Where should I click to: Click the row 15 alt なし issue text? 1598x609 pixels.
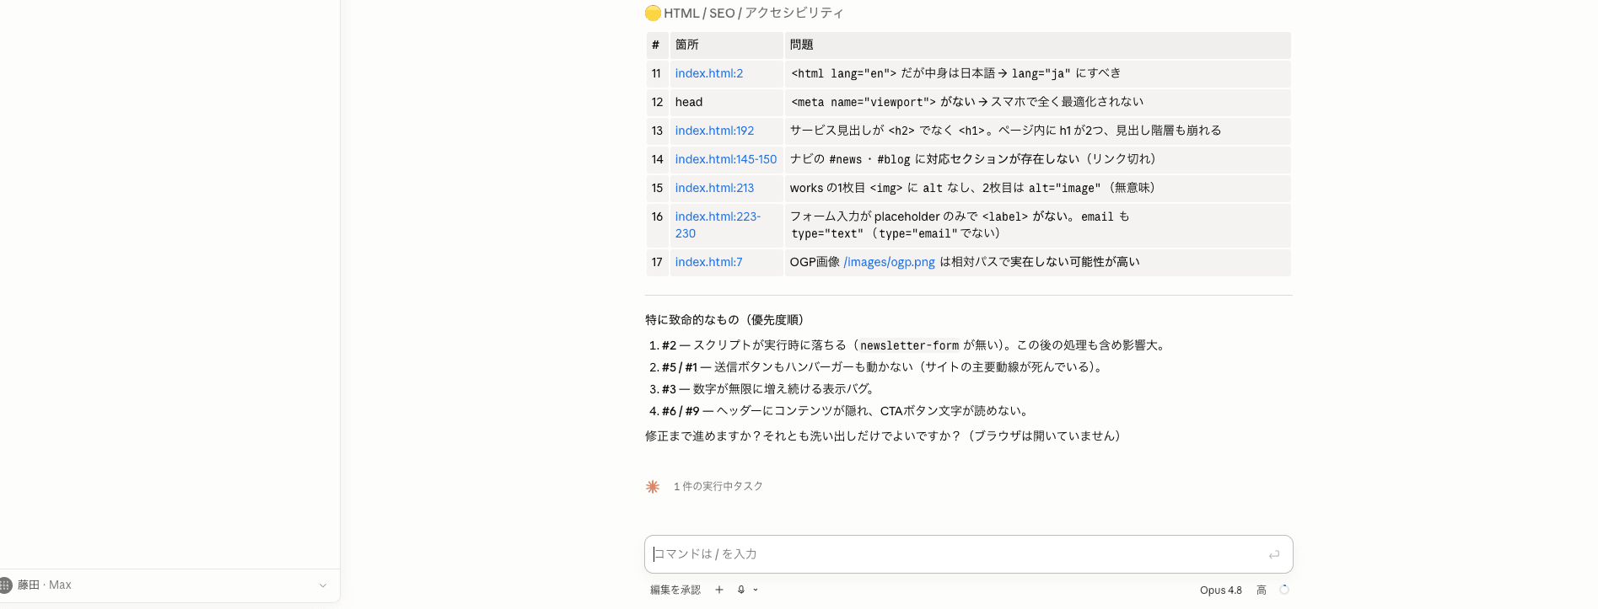[x=975, y=188]
